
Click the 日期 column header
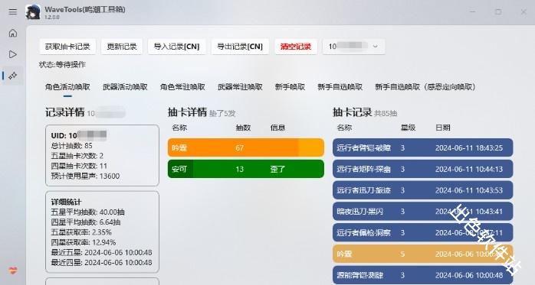click(443, 128)
